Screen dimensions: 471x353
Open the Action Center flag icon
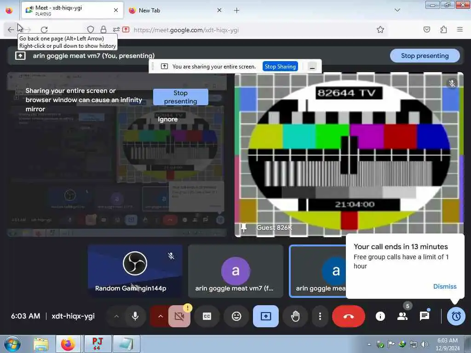click(x=391, y=345)
